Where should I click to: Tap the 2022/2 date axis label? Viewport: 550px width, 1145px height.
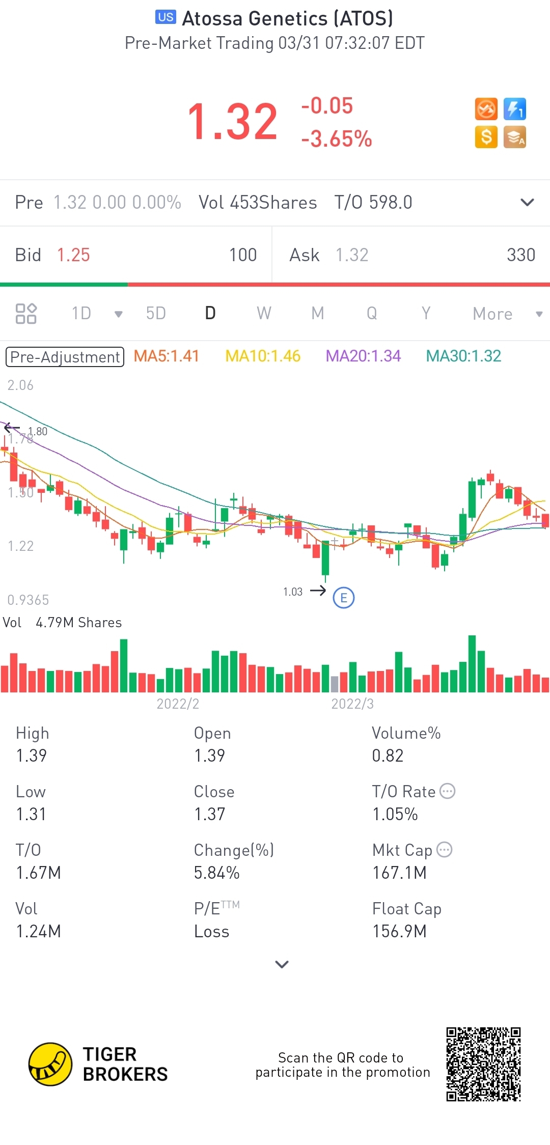(178, 704)
